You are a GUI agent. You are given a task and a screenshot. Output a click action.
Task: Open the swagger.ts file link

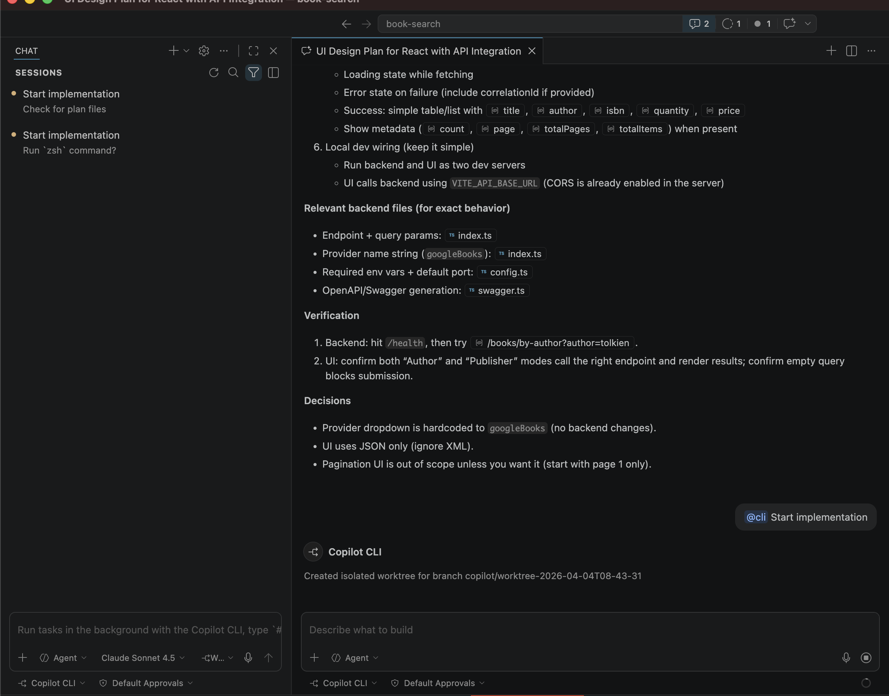497,291
